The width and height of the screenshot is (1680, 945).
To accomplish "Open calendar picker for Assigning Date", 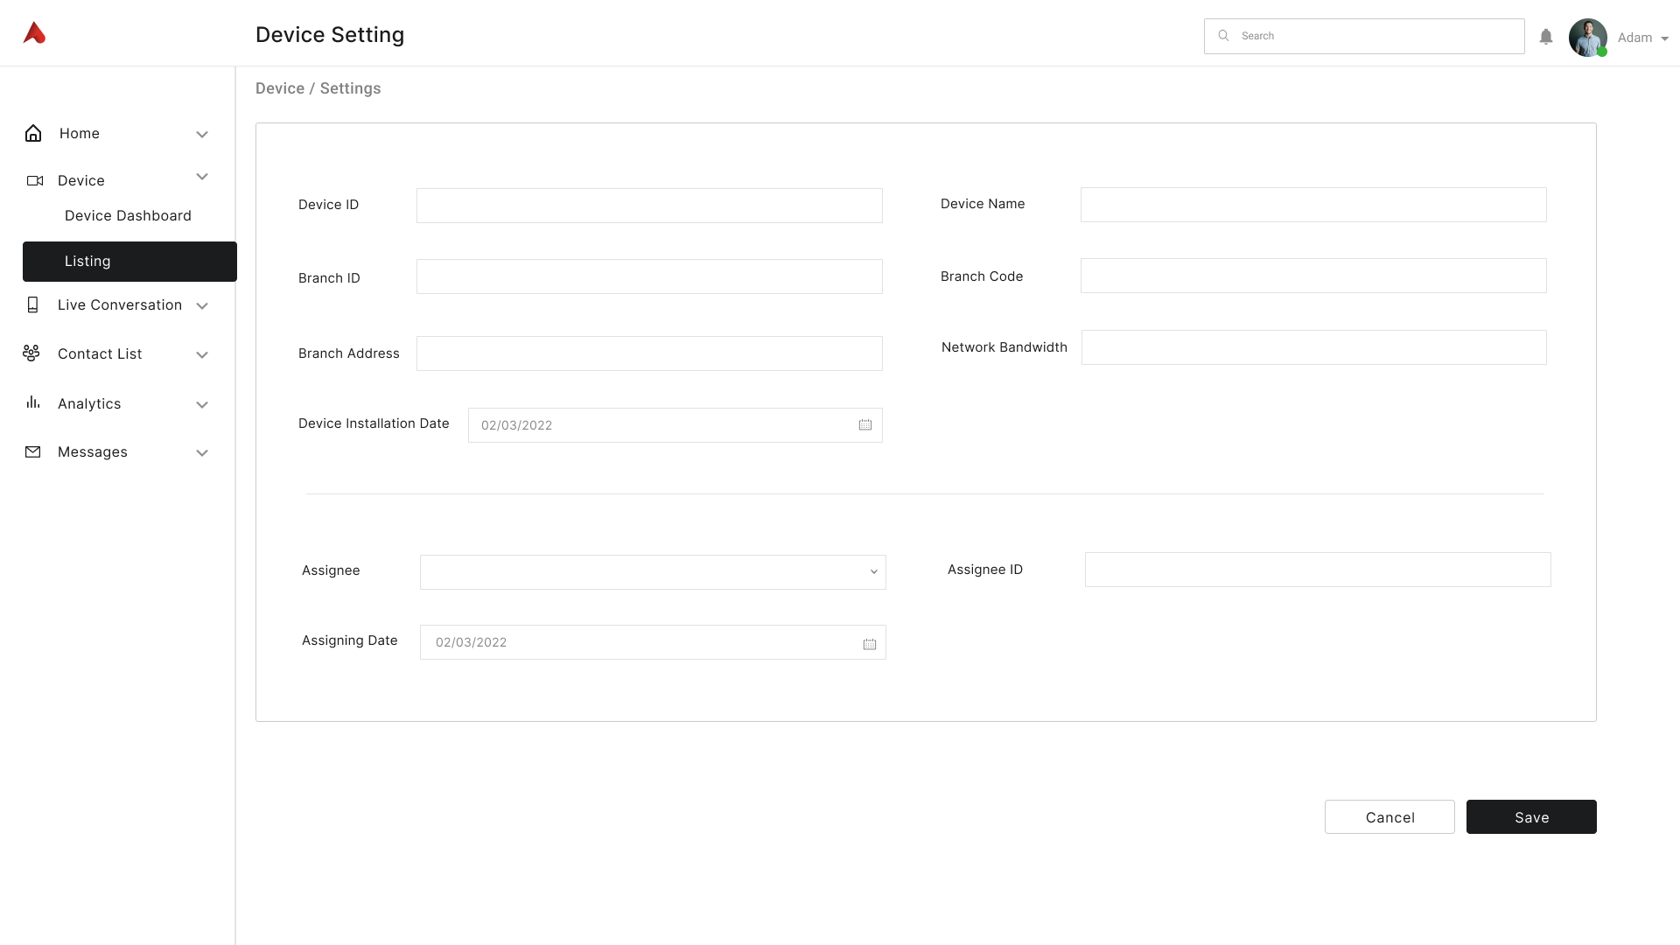I will click(869, 644).
